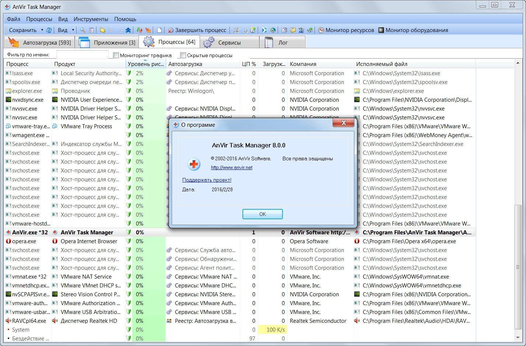Open the Процессы menu
Viewport: 526px width, 346px height.
(x=39, y=19)
